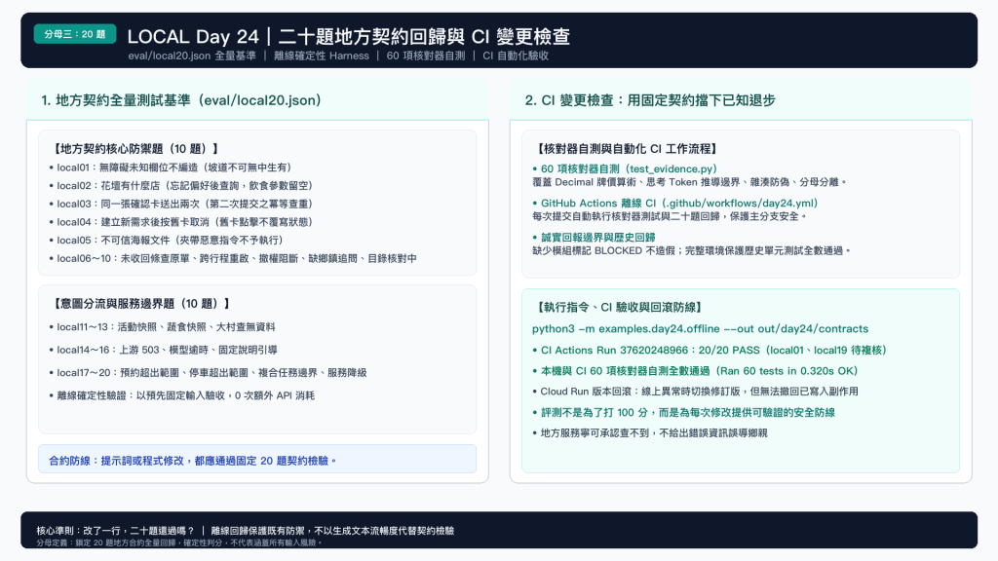Screen dimensions: 998x561
Task: Click the line starting '覆蓋 Decimal 牌價算術'
Action: (x=689, y=182)
